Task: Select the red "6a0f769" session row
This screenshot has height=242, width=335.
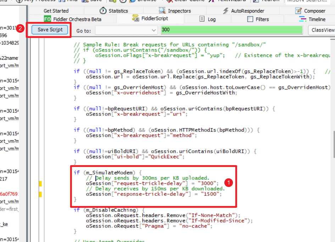Action: point(9,194)
